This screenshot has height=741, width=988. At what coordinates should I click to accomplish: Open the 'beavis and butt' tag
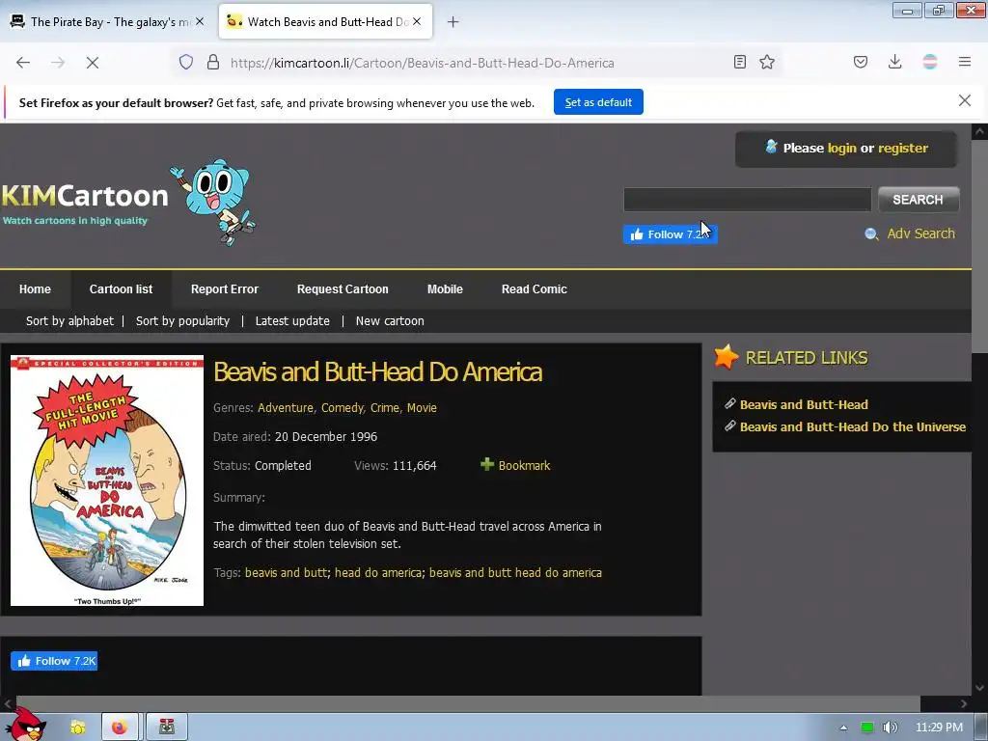(286, 573)
